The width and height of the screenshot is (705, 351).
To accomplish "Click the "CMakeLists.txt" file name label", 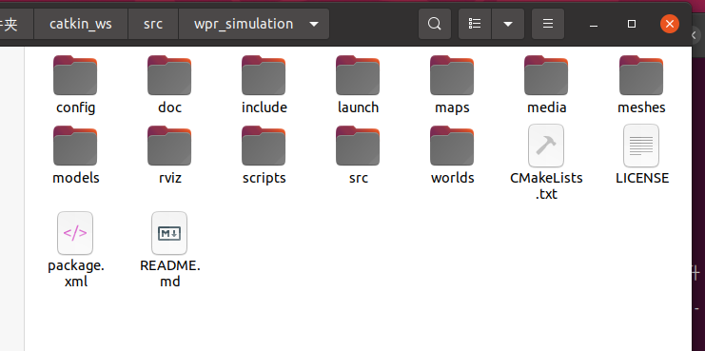I will pos(546,186).
